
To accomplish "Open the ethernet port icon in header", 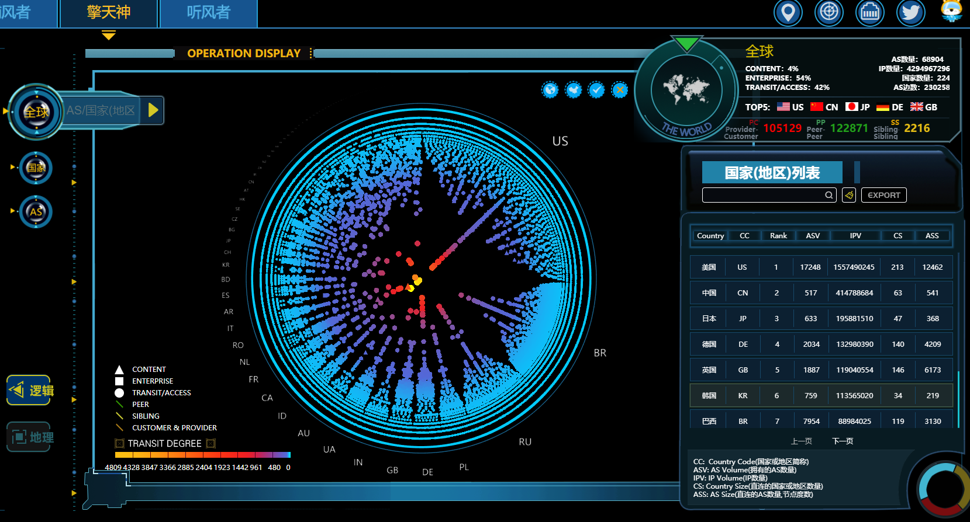I will pyautogui.click(x=870, y=12).
